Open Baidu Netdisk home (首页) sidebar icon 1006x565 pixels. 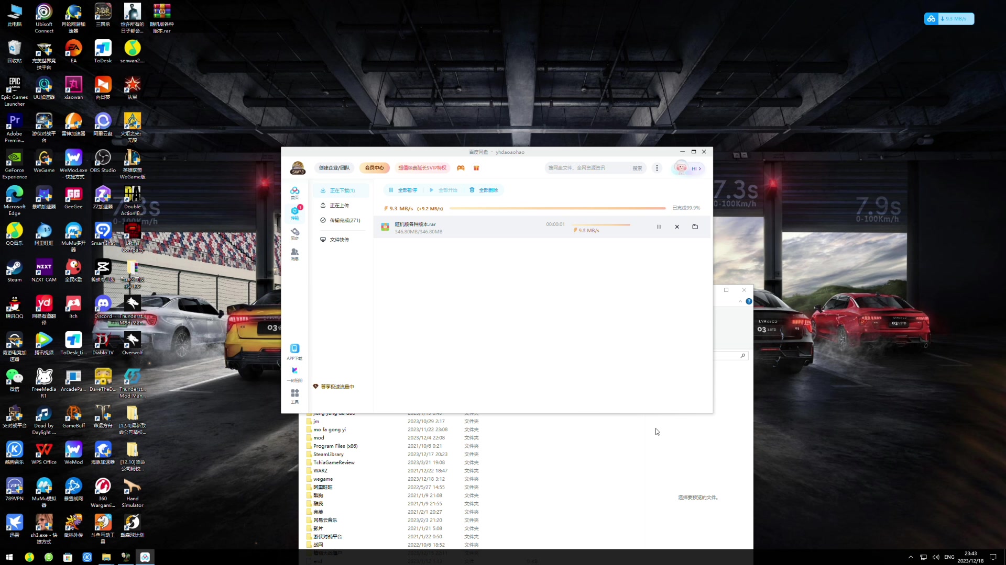click(x=294, y=192)
